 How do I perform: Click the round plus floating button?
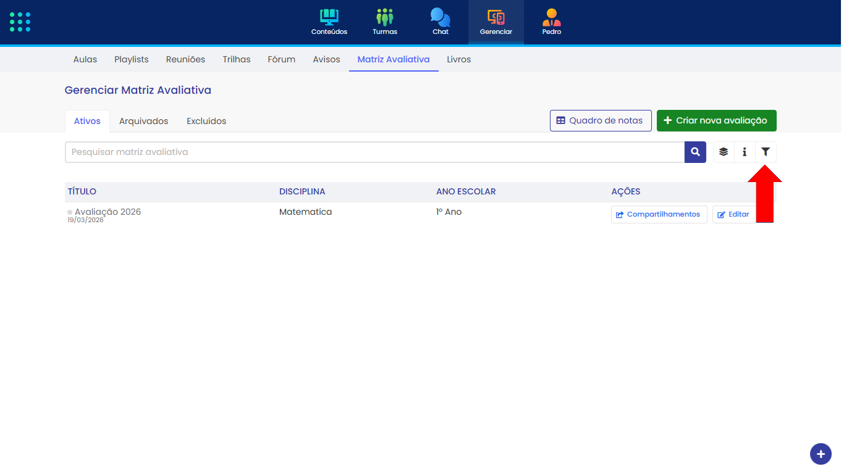click(821, 454)
